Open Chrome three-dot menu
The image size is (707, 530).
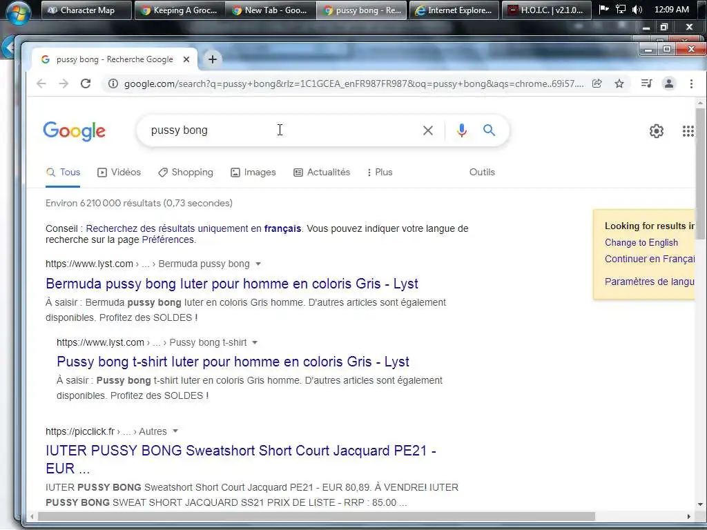[x=691, y=84]
